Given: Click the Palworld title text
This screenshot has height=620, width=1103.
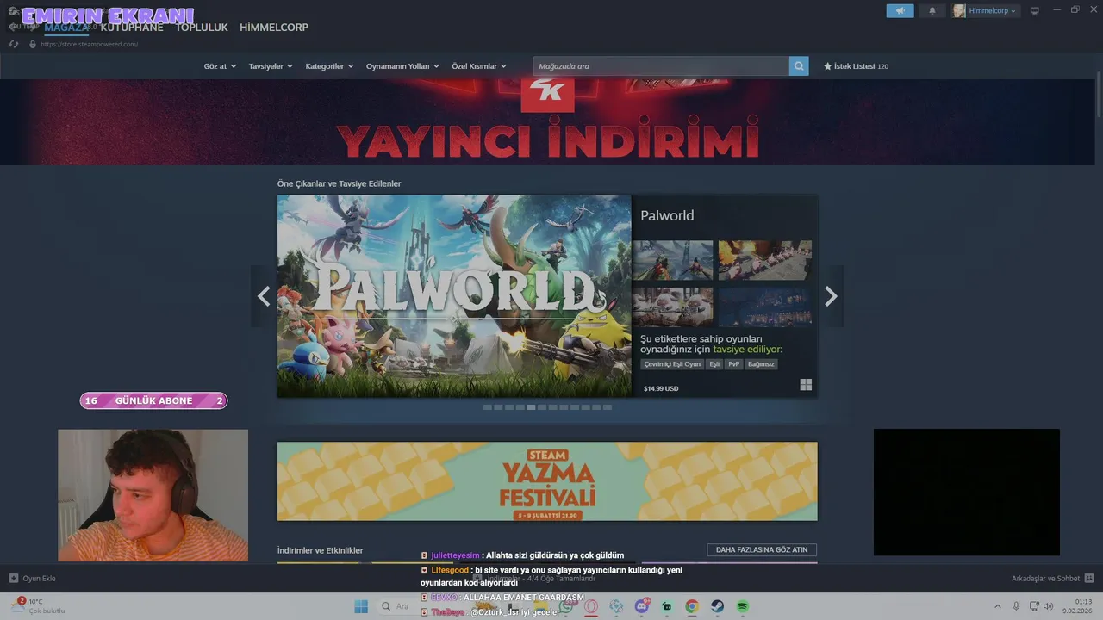Looking at the screenshot, I should [x=667, y=215].
